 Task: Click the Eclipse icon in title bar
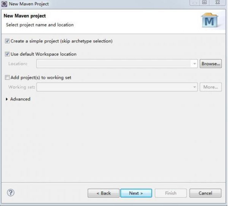click(x=4, y=4)
